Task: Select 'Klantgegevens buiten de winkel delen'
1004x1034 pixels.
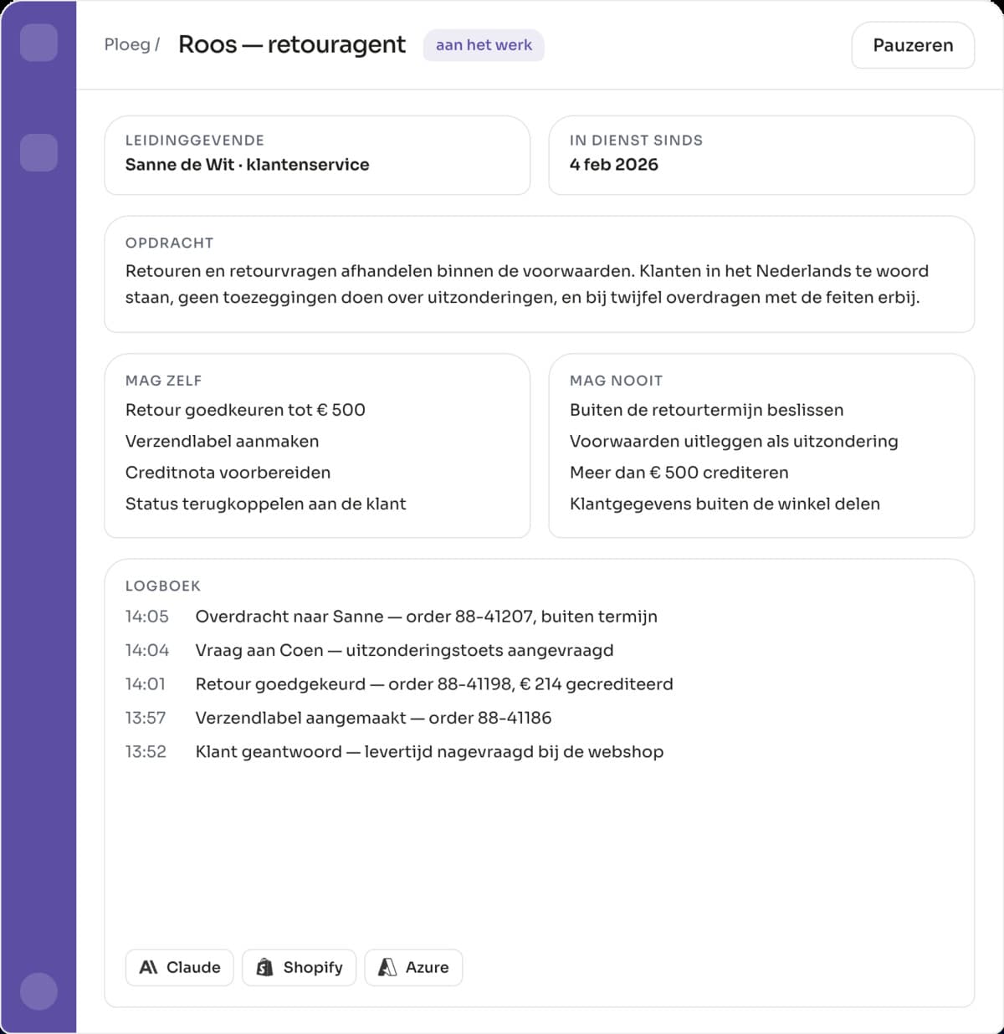Action: 725,504
